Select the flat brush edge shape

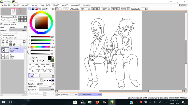click(x=53, y=80)
